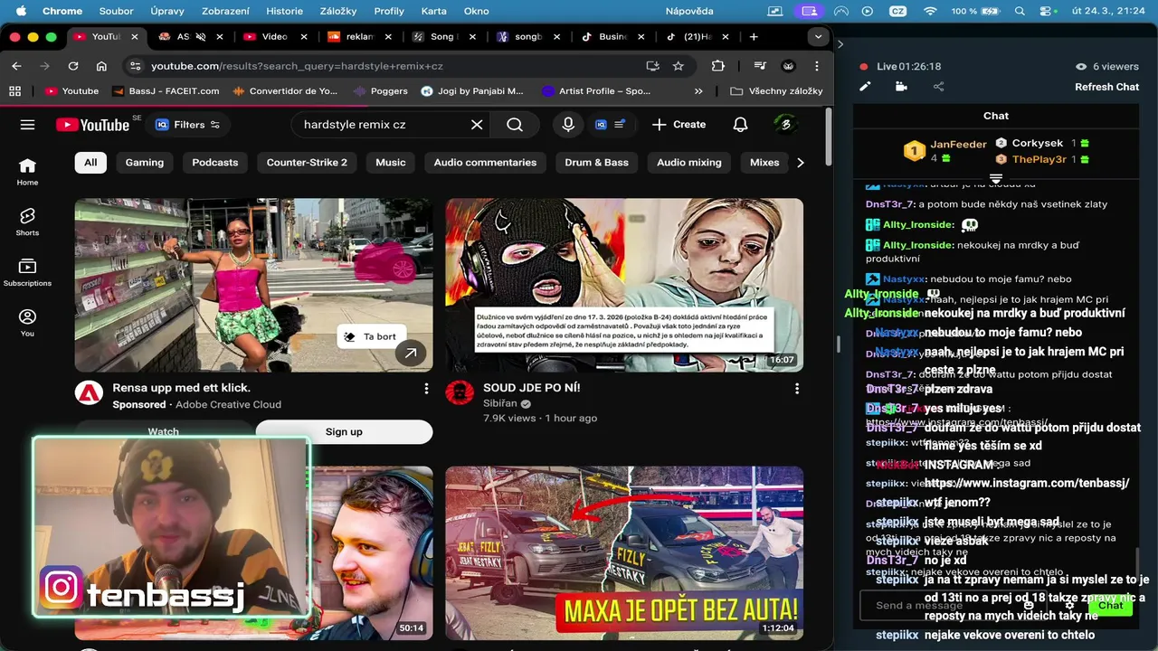
Task: Open a new Chrome tab
Action: [x=754, y=37]
